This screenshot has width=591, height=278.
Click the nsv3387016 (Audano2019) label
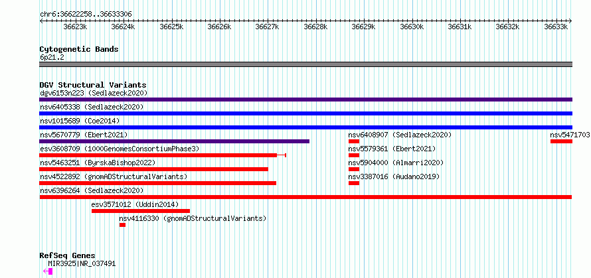pyautogui.click(x=394, y=176)
